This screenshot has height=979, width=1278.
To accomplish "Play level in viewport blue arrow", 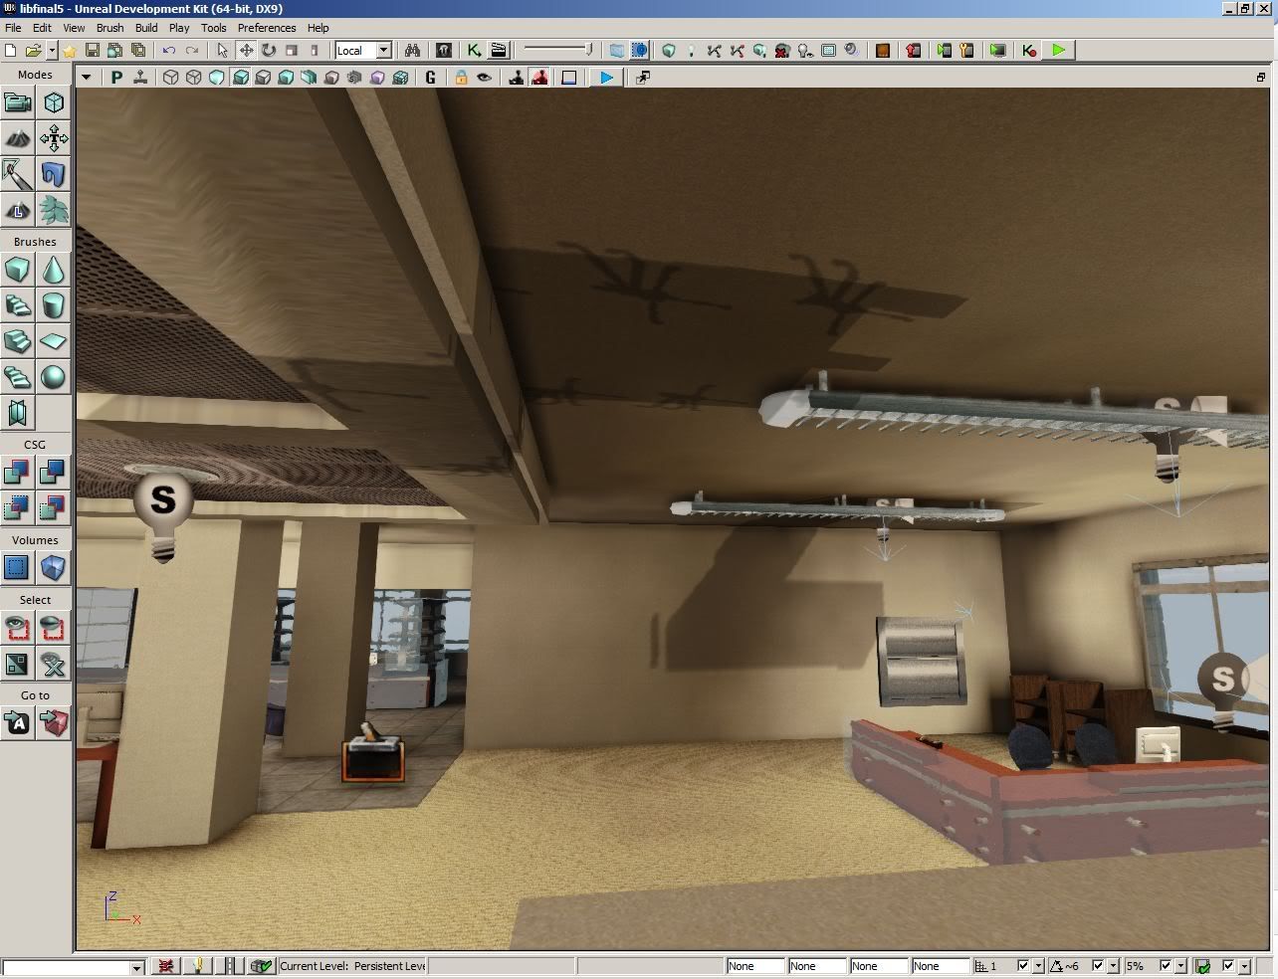I will pos(606,77).
